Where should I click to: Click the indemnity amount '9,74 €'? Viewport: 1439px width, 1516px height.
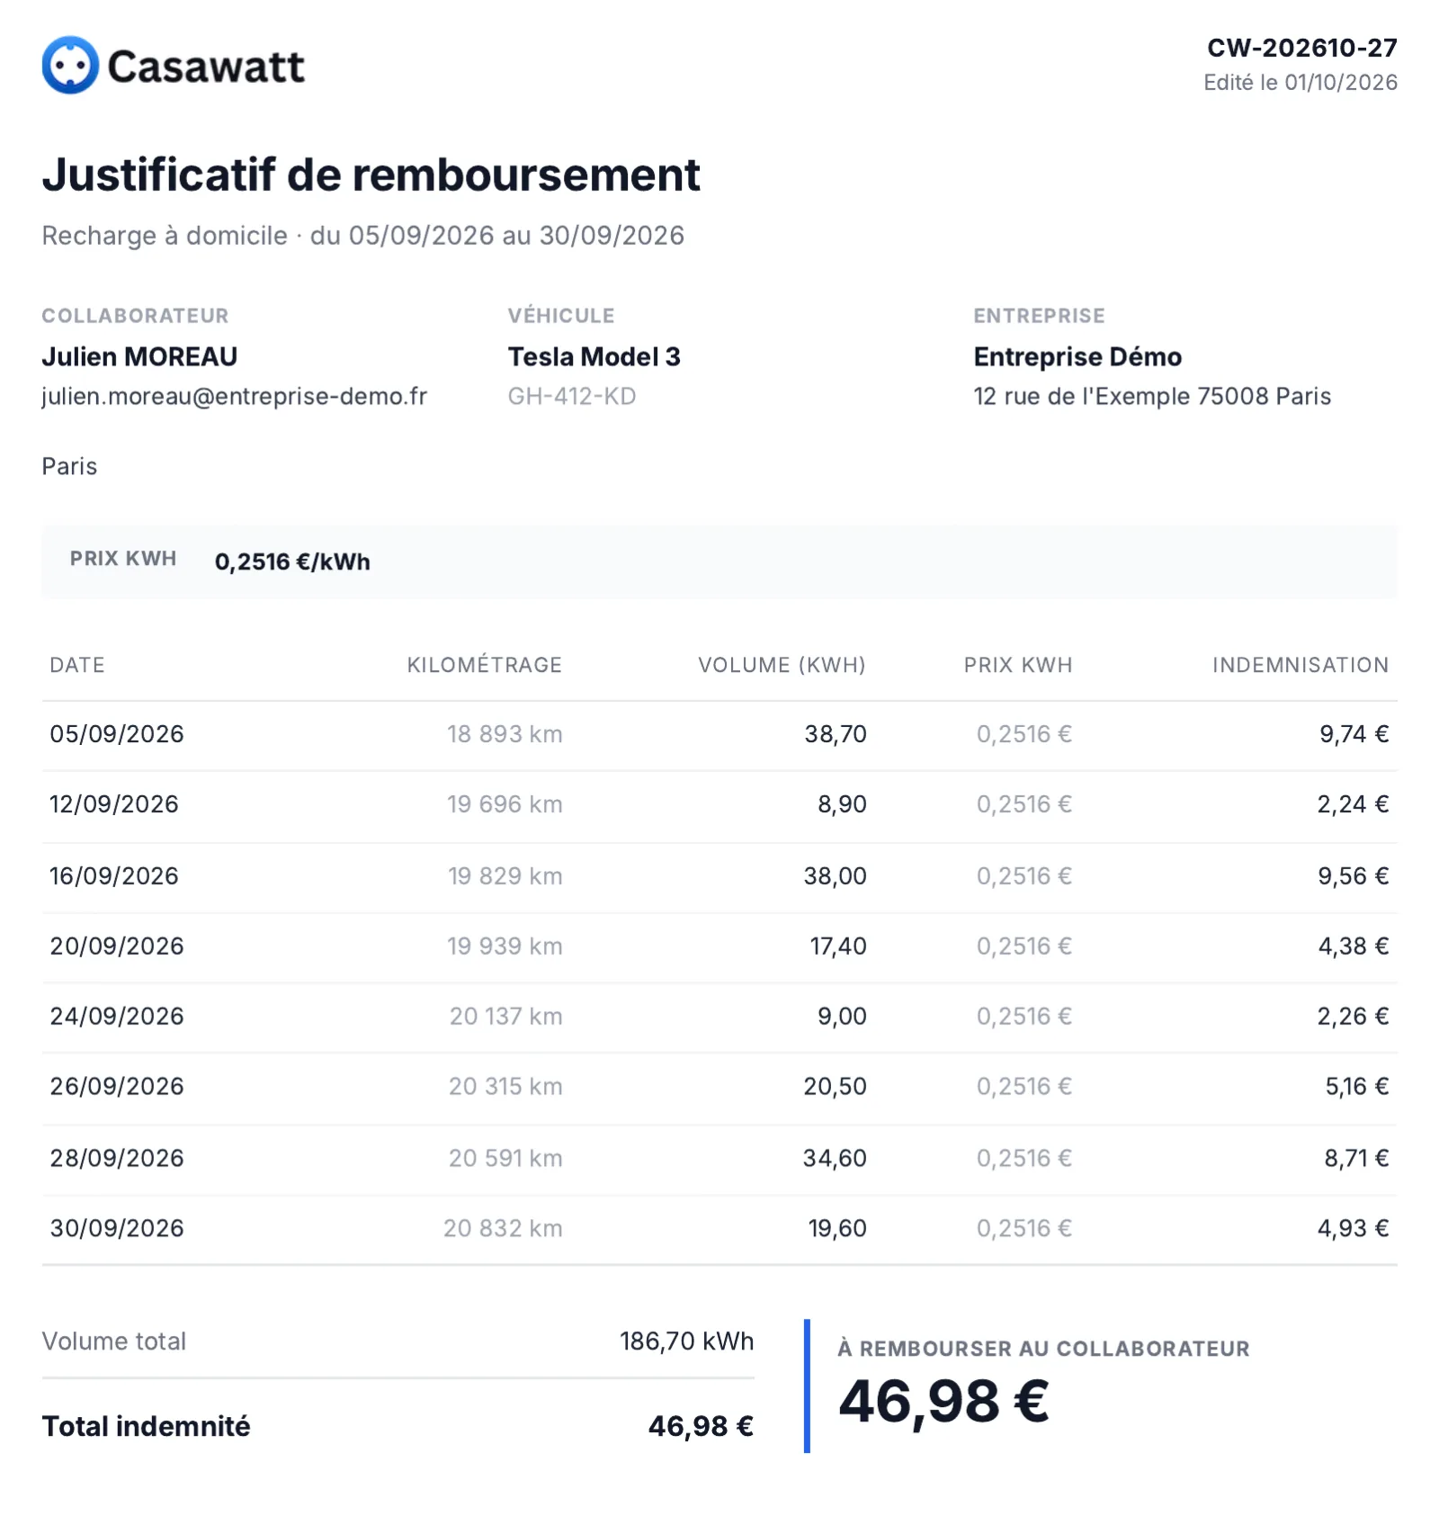[1354, 734]
